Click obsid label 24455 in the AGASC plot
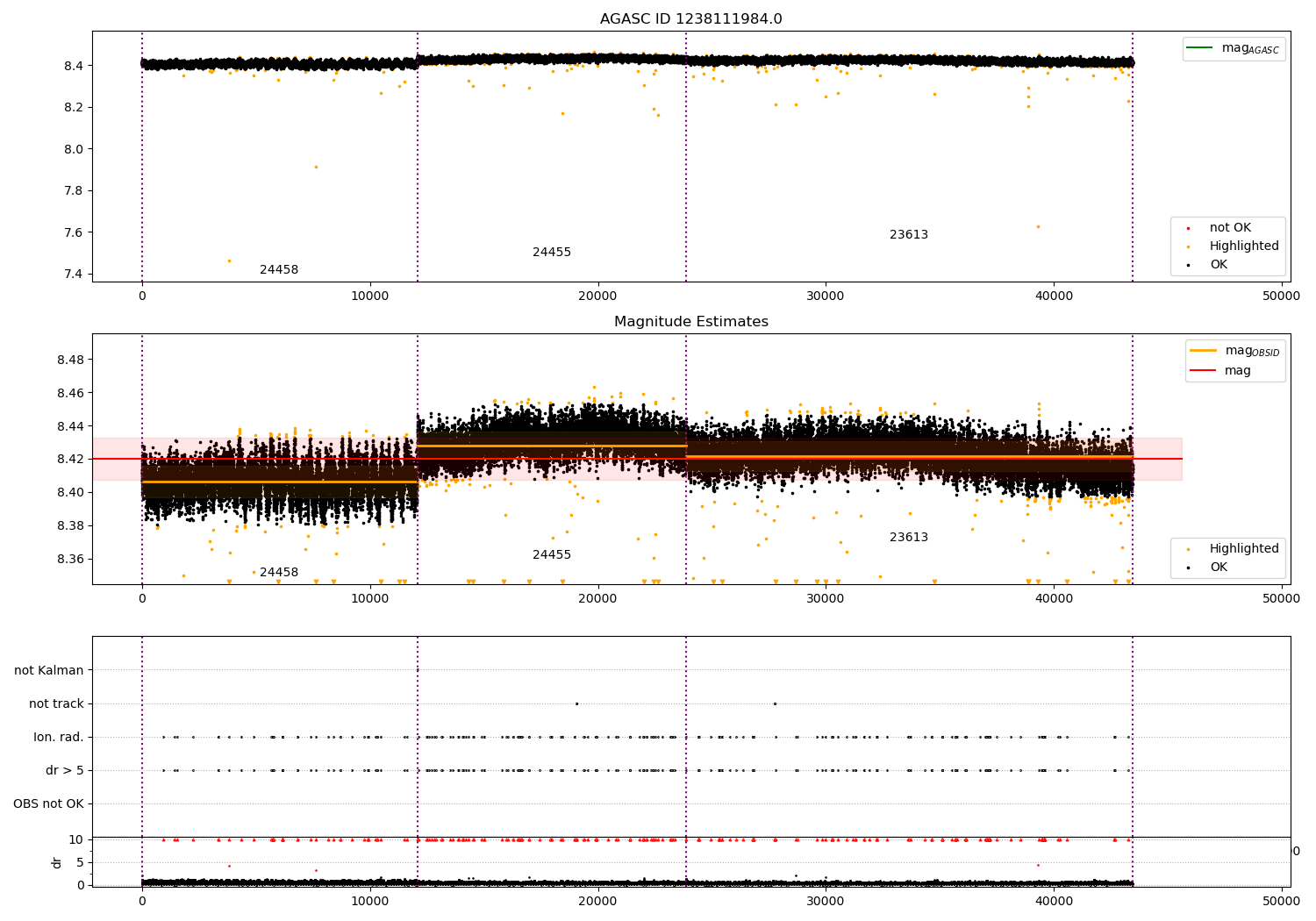This screenshot has height=921, width=1316. pyautogui.click(x=552, y=253)
